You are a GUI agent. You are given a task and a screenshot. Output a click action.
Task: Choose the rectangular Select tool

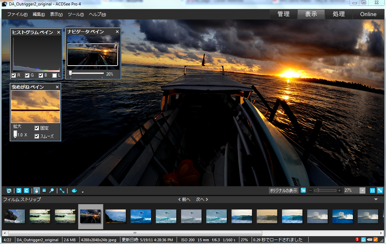click(x=44, y=190)
